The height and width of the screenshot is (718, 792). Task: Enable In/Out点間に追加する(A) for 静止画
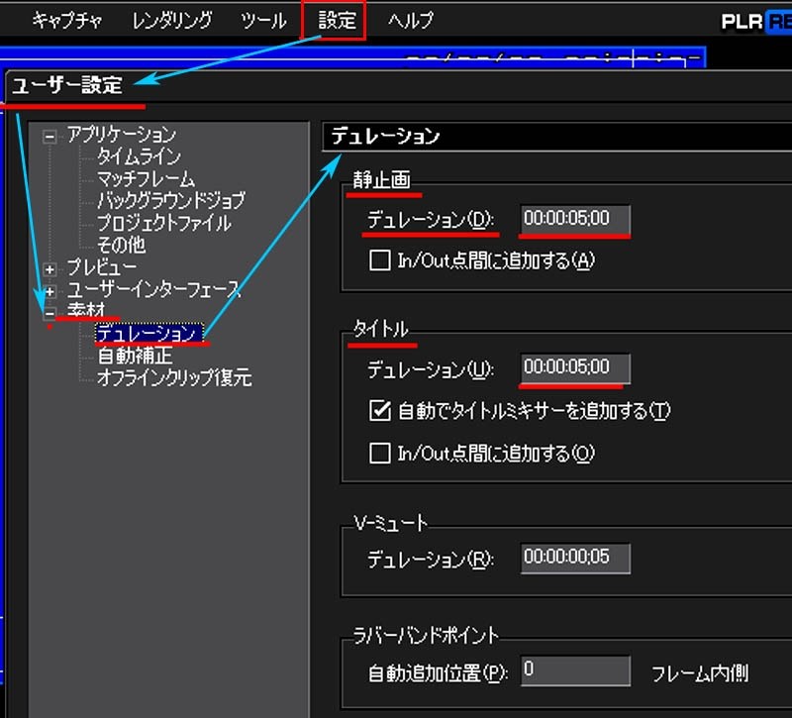point(380,260)
